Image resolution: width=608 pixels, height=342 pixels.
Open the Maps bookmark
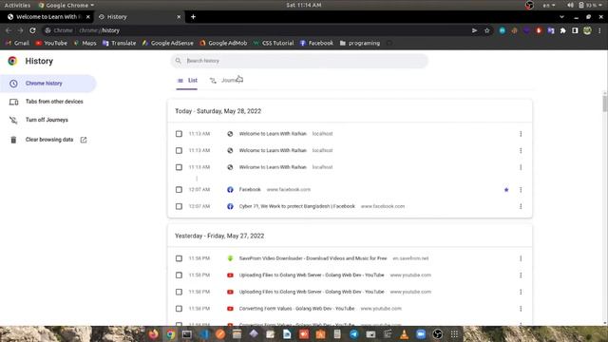(x=85, y=43)
